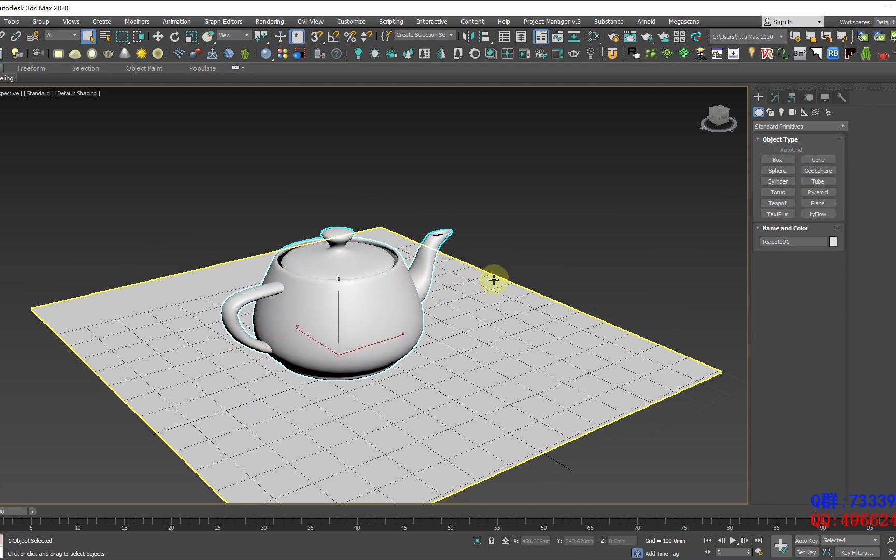Open the Rendering menu
This screenshot has width=896, height=560.
pyautogui.click(x=269, y=22)
